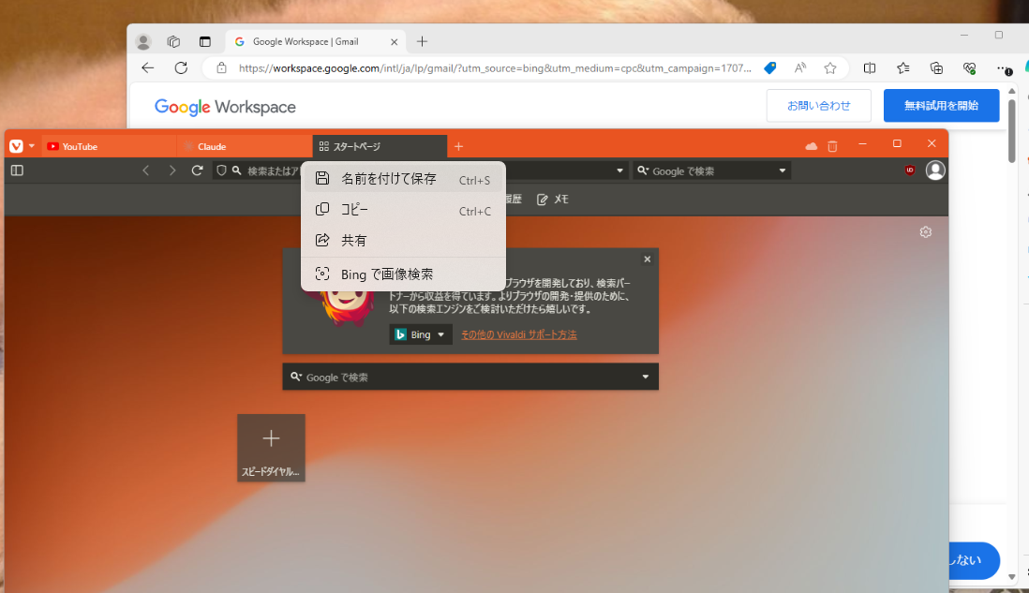1029x593 pixels.
Task: Open the Vivaldi main menu icon
Action: [x=16, y=146]
